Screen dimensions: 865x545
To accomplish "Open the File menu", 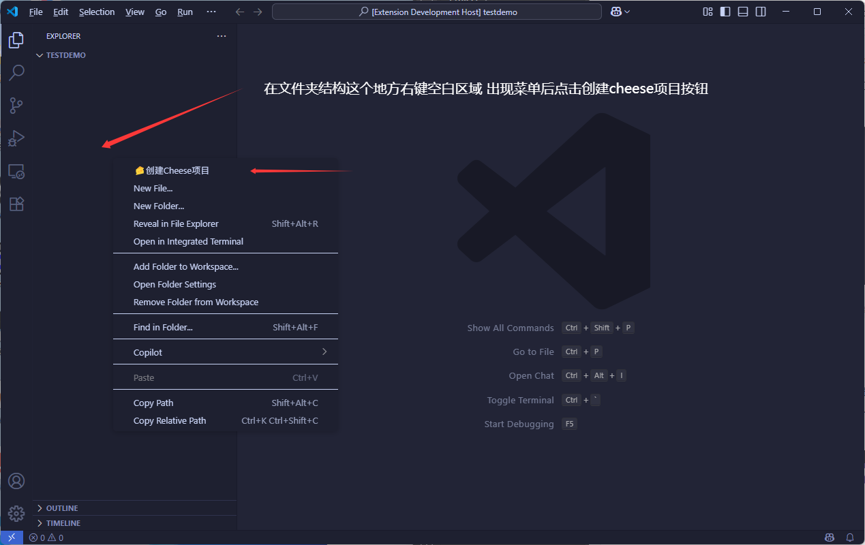I will tap(36, 12).
